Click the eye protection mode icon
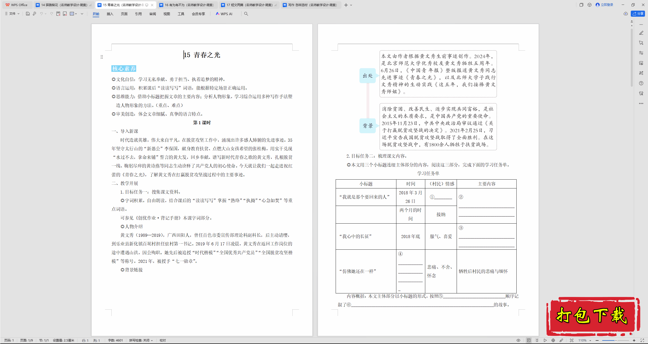 point(518,340)
